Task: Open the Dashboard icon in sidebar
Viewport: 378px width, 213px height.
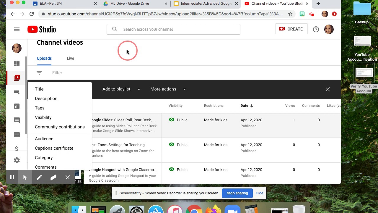Action: point(17,64)
